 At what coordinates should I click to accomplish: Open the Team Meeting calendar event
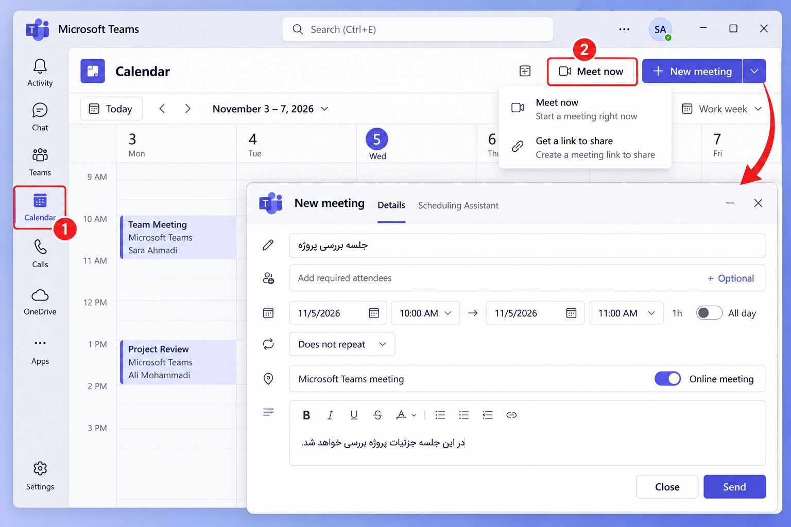pyautogui.click(x=178, y=237)
